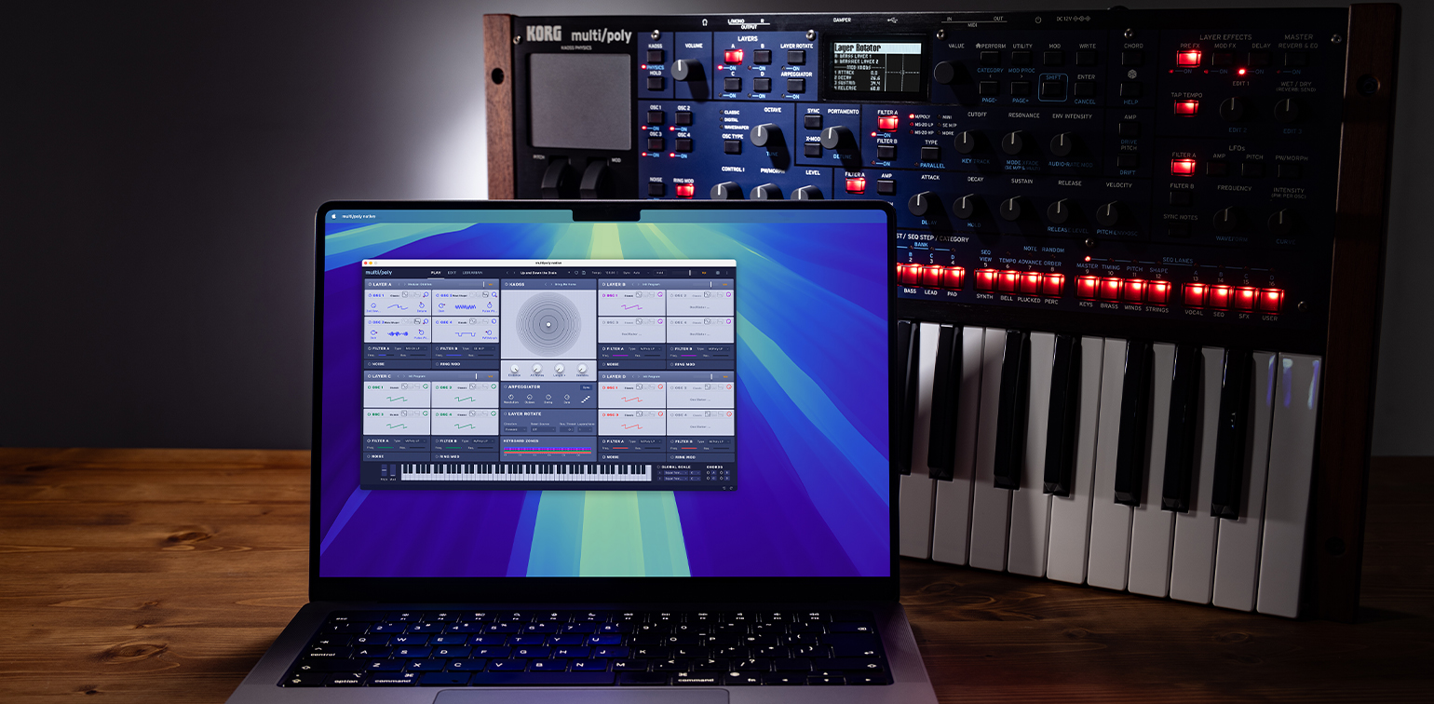This screenshot has height=704, width=1434.
Task: Open the Apple menu in macOS menu bar
Action: 332,214
